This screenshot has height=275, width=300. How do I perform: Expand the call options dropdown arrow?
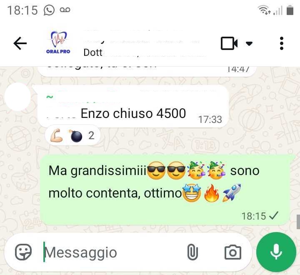249,44
